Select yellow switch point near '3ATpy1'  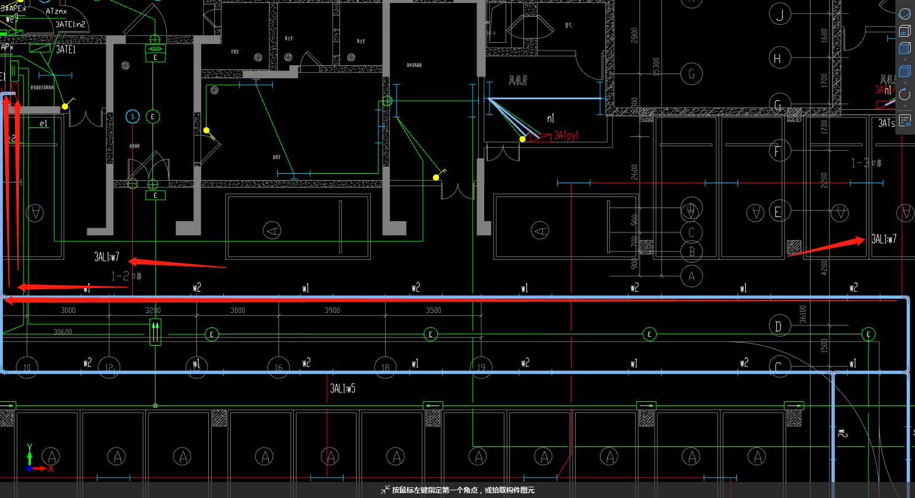(522, 139)
